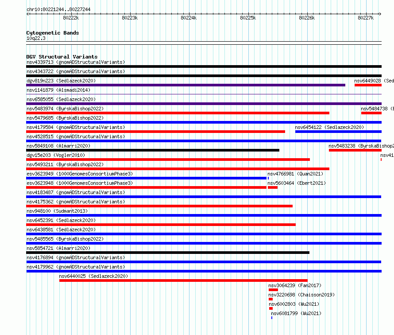
Task: Select esv3623949 1000Genomes variant label
Action: tap(80, 174)
